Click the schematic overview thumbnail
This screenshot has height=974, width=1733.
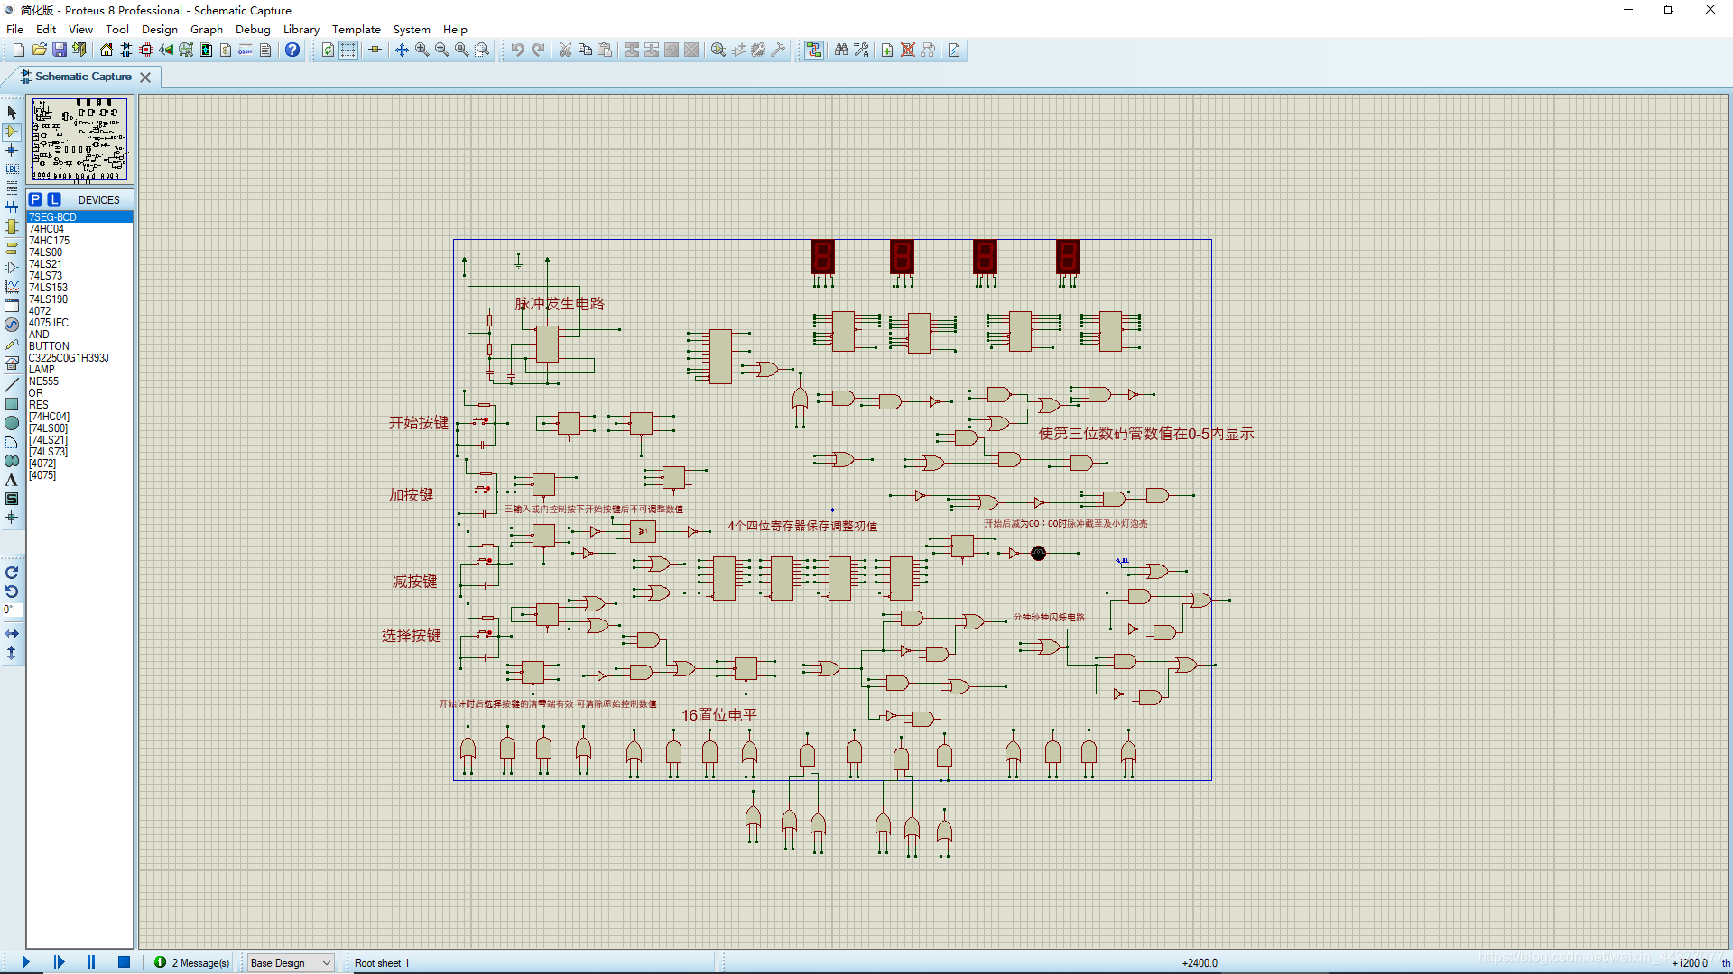click(79, 140)
